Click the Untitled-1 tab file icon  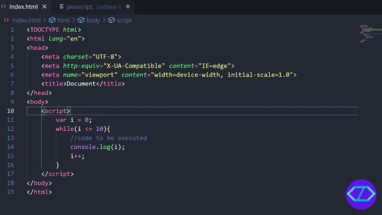pos(61,7)
